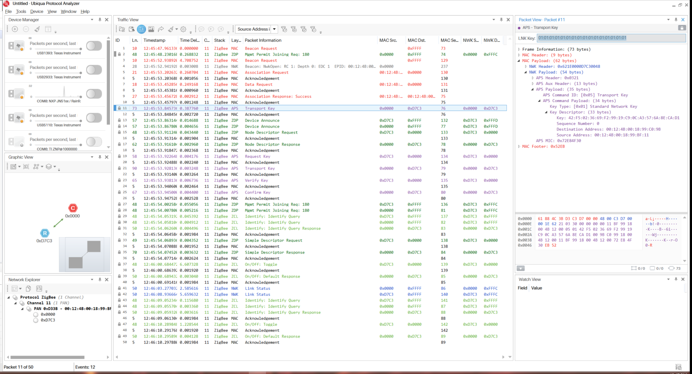Open capture file in Traffic View toolbar
The image size is (692, 374).
coord(122,29)
